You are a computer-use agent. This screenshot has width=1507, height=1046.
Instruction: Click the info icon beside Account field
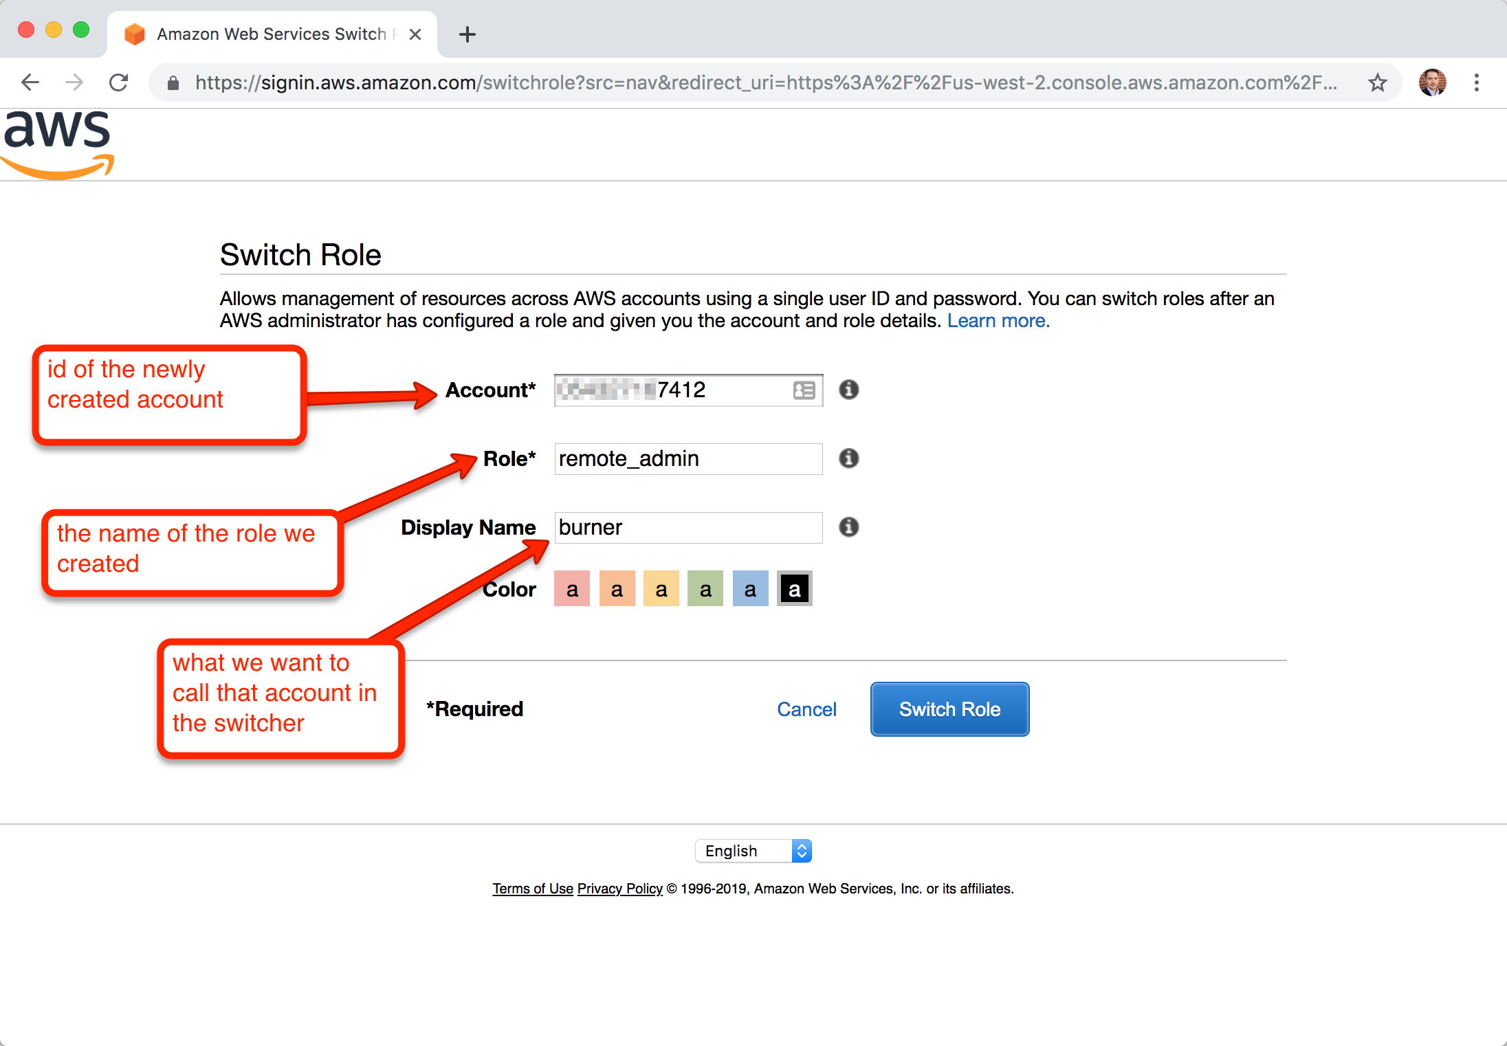pyautogui.click(x=848, y=390)
